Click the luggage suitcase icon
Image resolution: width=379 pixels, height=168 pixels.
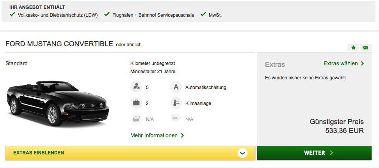click(x=136, y=103)
